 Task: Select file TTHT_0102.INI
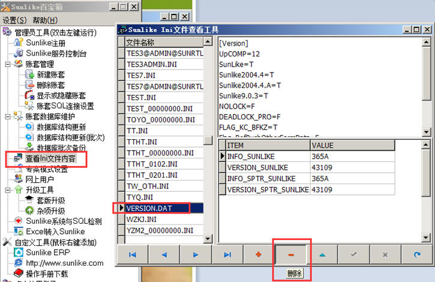164,164
